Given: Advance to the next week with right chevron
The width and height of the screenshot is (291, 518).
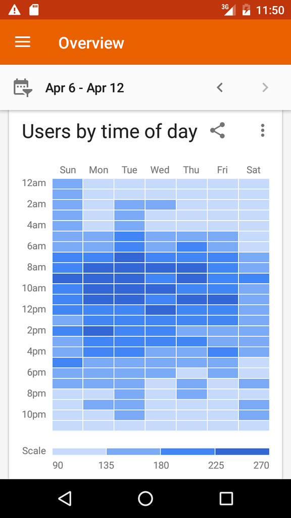Looking at the screenshot, I should coord(265,87).
